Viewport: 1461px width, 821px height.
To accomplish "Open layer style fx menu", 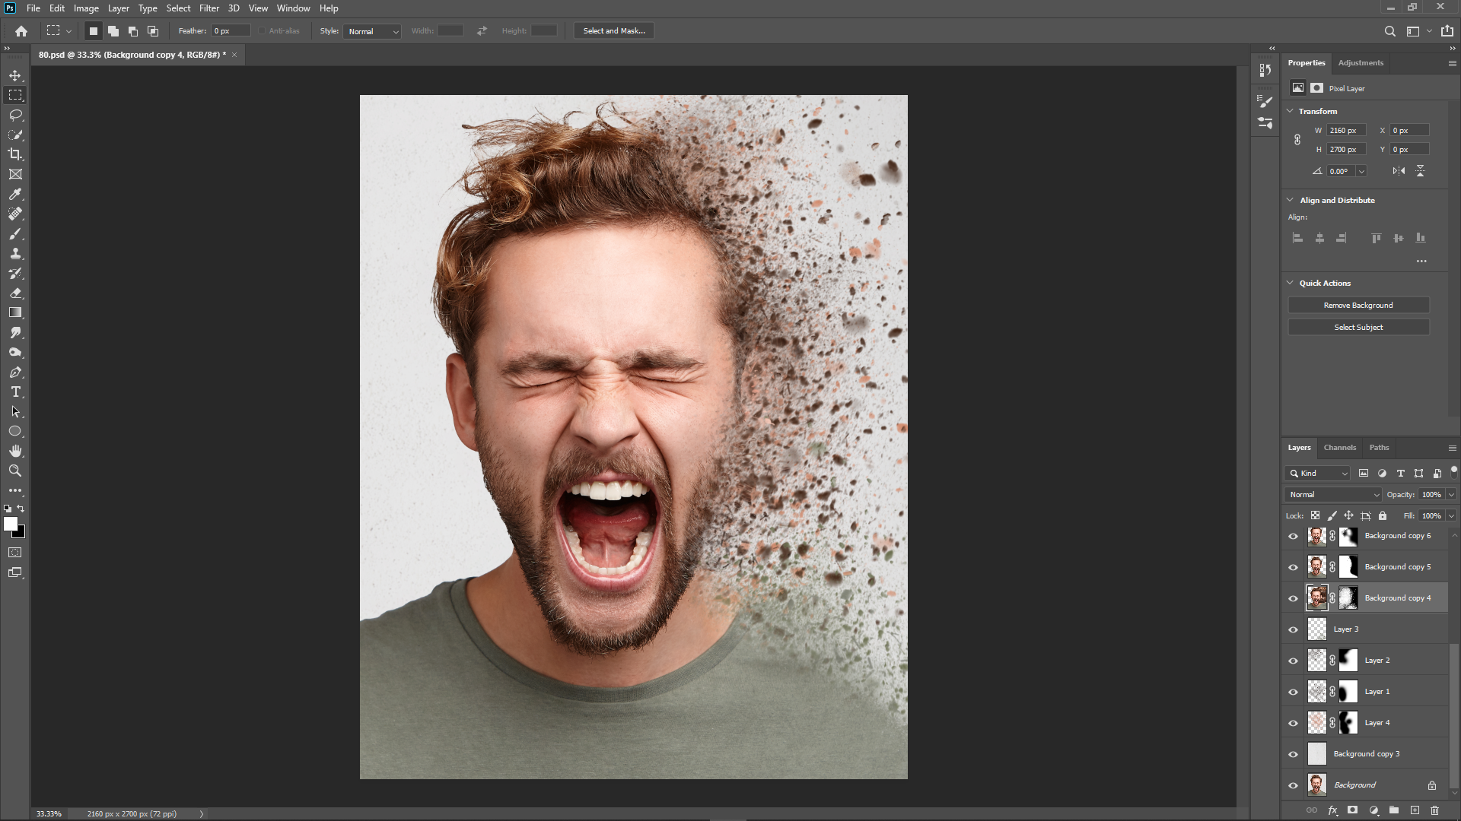I will [1332, 810].
